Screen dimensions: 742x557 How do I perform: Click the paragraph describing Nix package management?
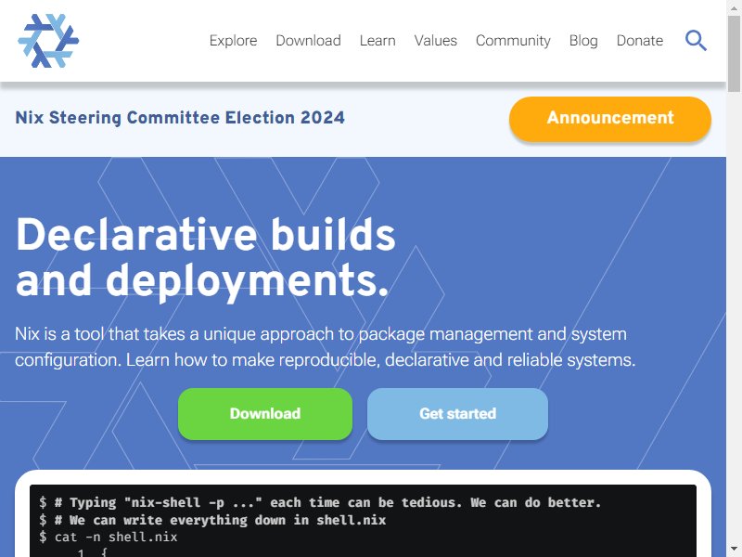(x=326, y=346)
